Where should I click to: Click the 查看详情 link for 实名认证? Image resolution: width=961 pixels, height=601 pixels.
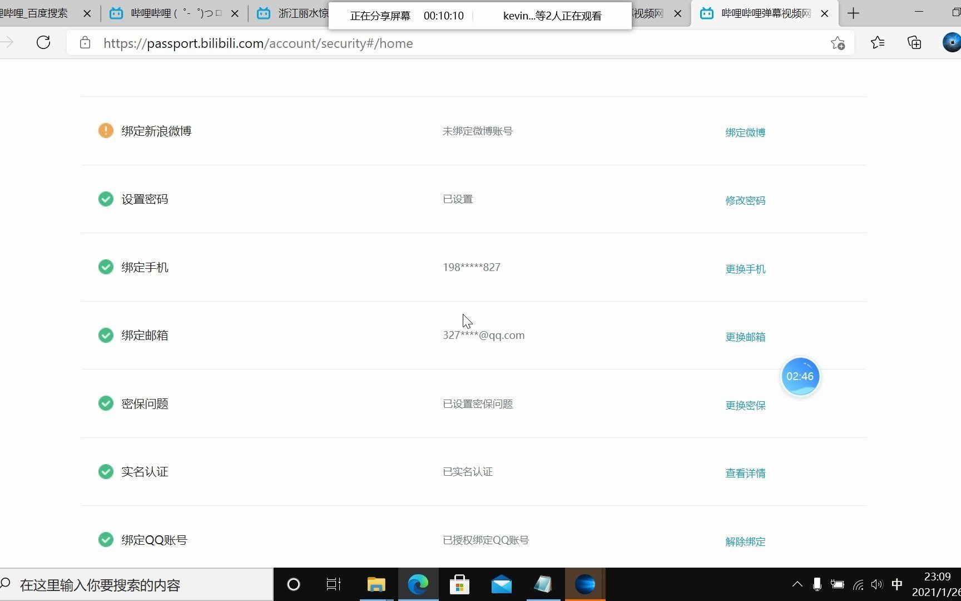click(745, 473)
